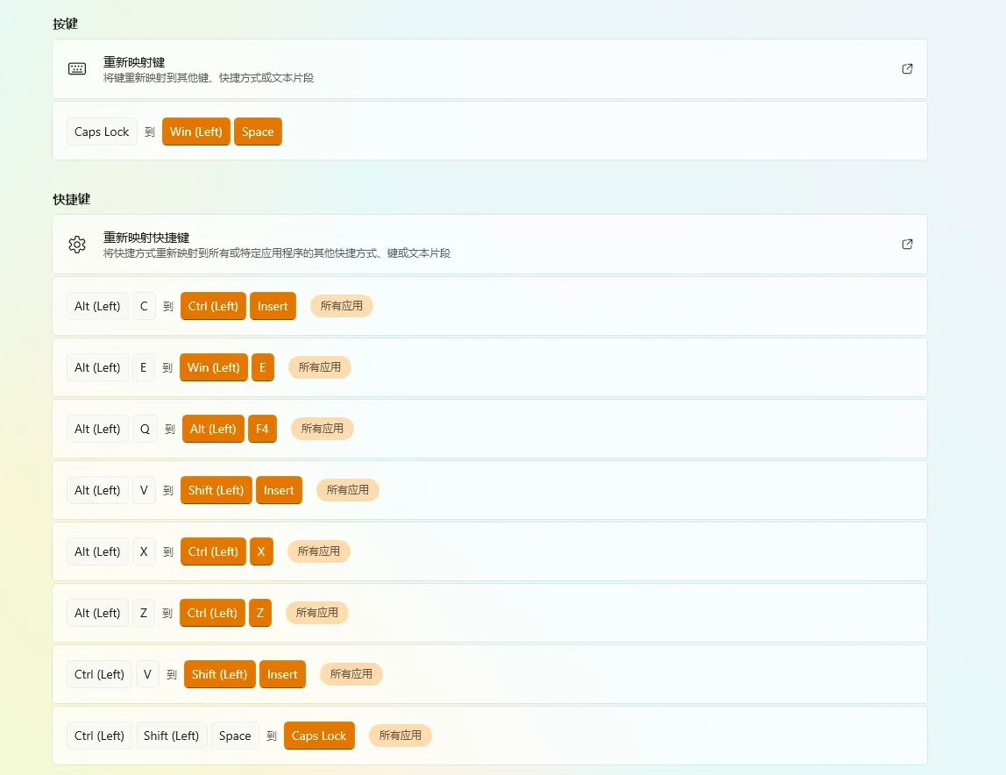Open the 重新映射快捷键 editor via its external-link icon

907,244
